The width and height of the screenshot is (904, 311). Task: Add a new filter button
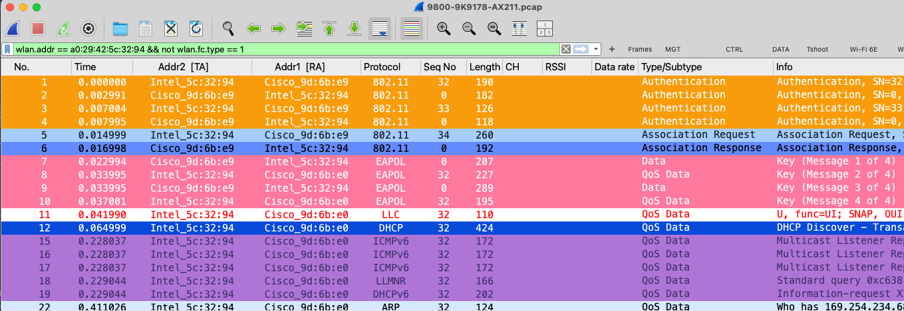(x=611, y=49)
